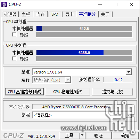Start the CPU 基准跑分测试 button
The width and height of the screenshot is (140, 140).
pyautogui.click(x=24, y=92)
